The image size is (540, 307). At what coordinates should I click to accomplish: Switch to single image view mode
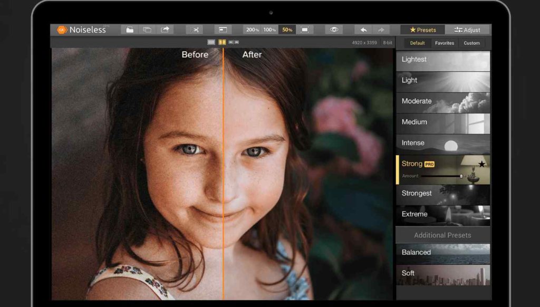(211, 42)
